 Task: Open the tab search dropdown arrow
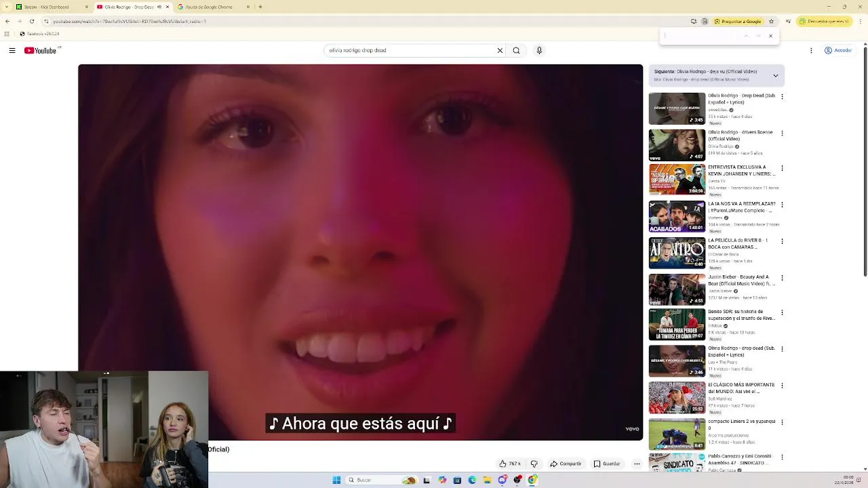(5, 7)
